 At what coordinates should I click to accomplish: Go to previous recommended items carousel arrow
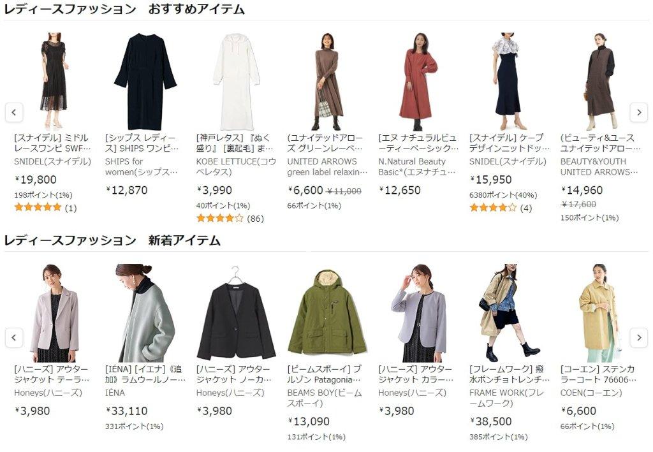14,112
